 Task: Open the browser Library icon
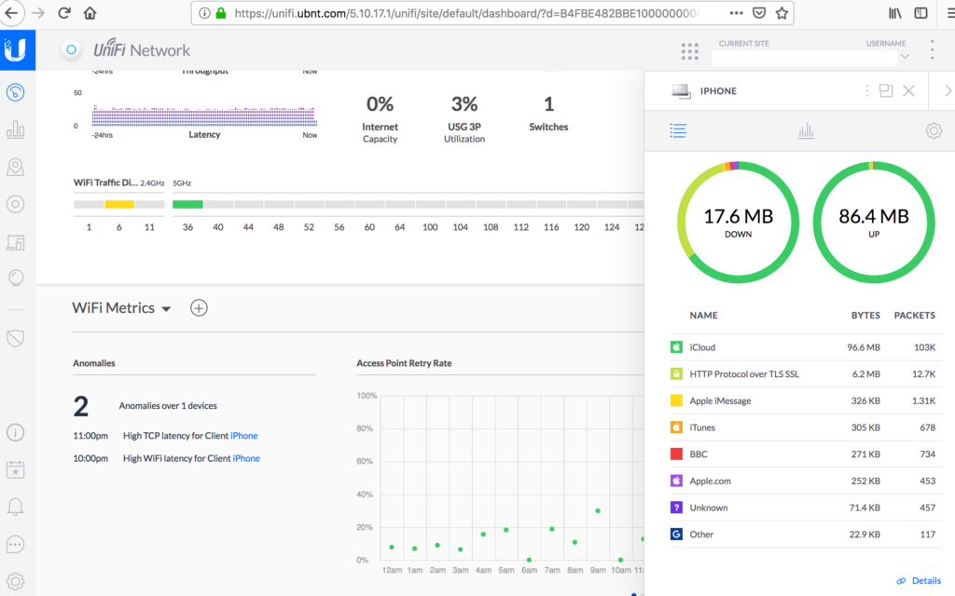(x=894, y=13)
